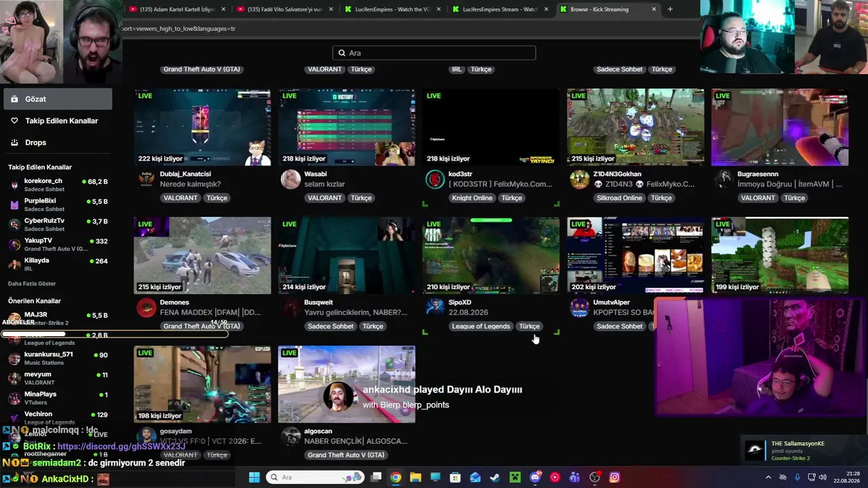This screenshot has height=488, width=868.
Task: Open Bugraesennn stream thumbnail
Action: coord(780,127)
